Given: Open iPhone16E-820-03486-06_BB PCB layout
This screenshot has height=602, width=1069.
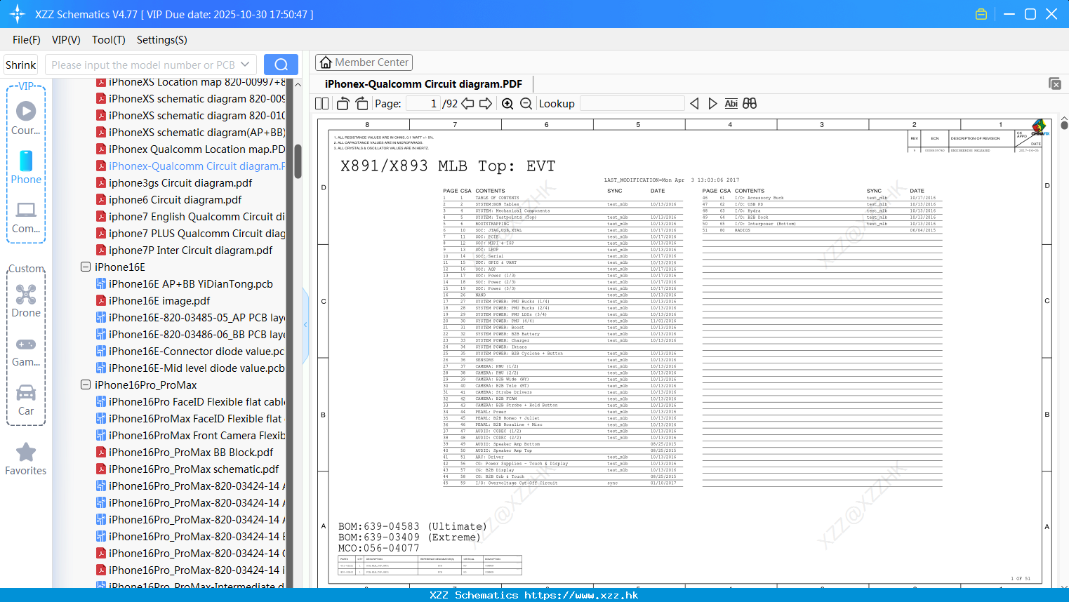Looking at the screenshot, I should coord(191,335).
